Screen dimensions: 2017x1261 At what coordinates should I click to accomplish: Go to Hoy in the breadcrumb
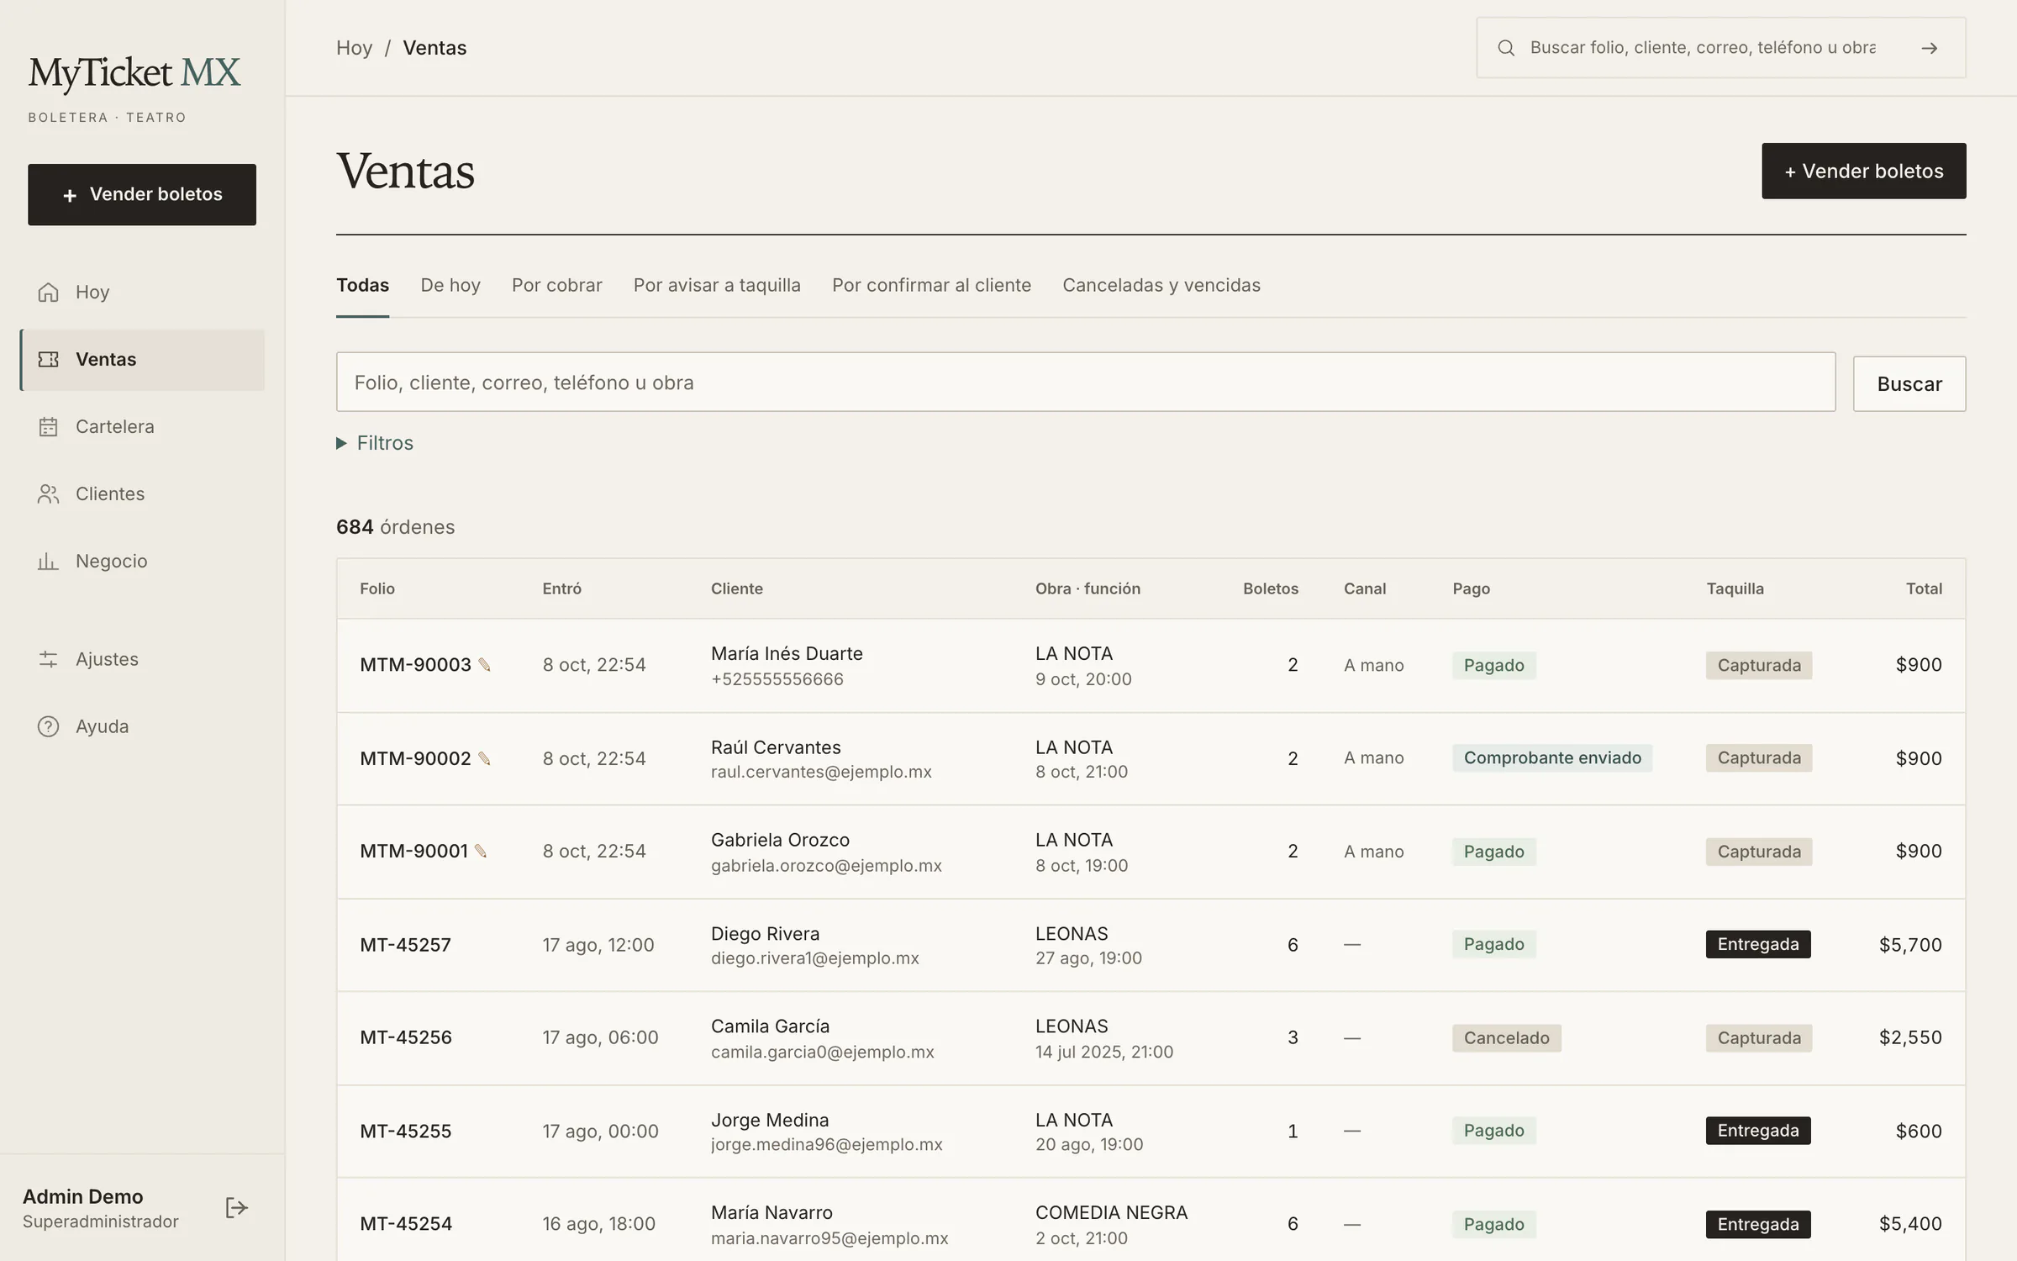[354, 48]
